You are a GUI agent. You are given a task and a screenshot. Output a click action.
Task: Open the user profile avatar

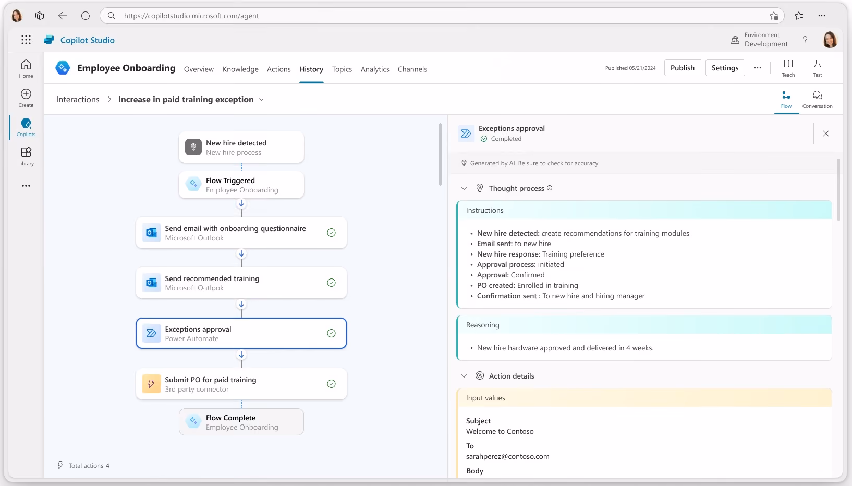click(830, 40)
